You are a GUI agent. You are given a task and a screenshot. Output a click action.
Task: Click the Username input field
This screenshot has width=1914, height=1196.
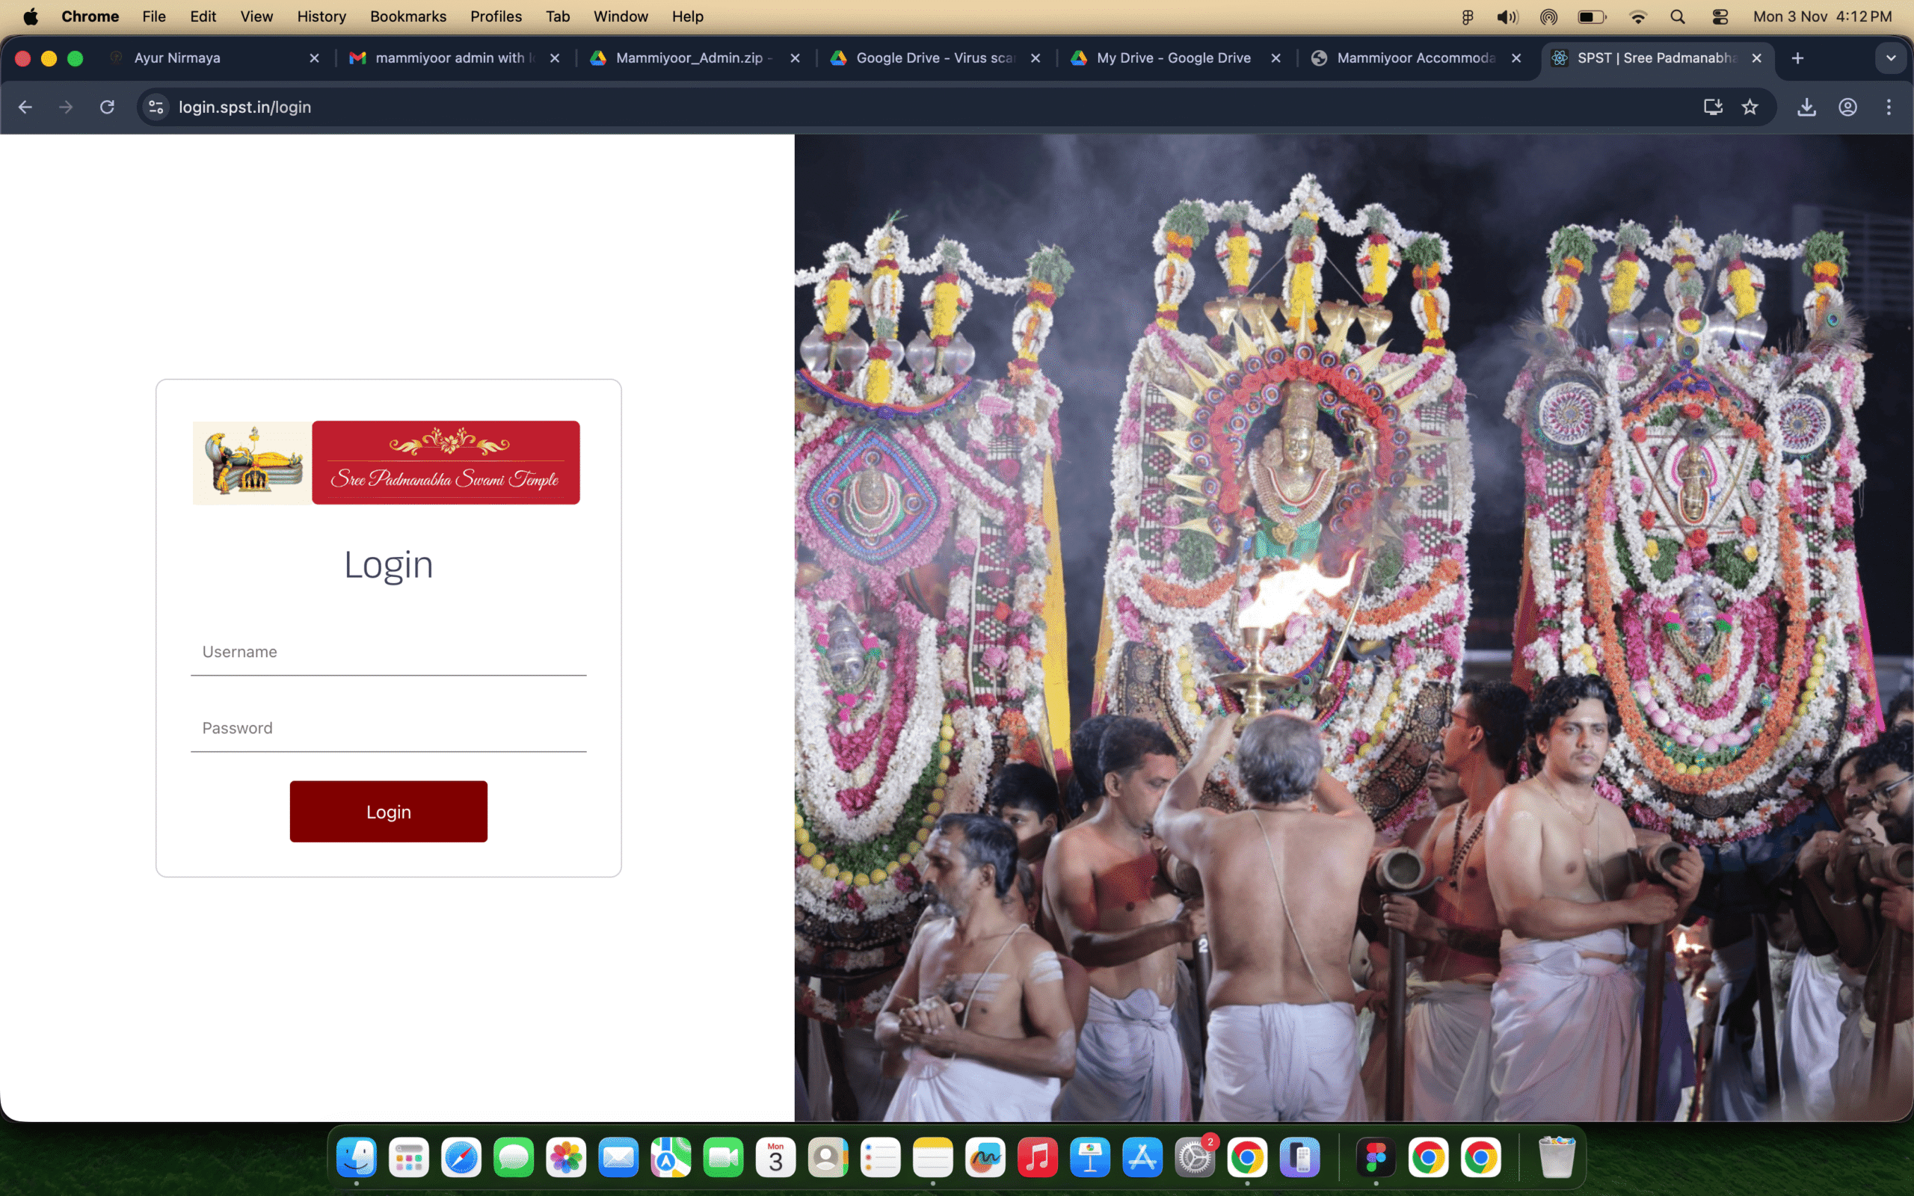click(387, 652)
